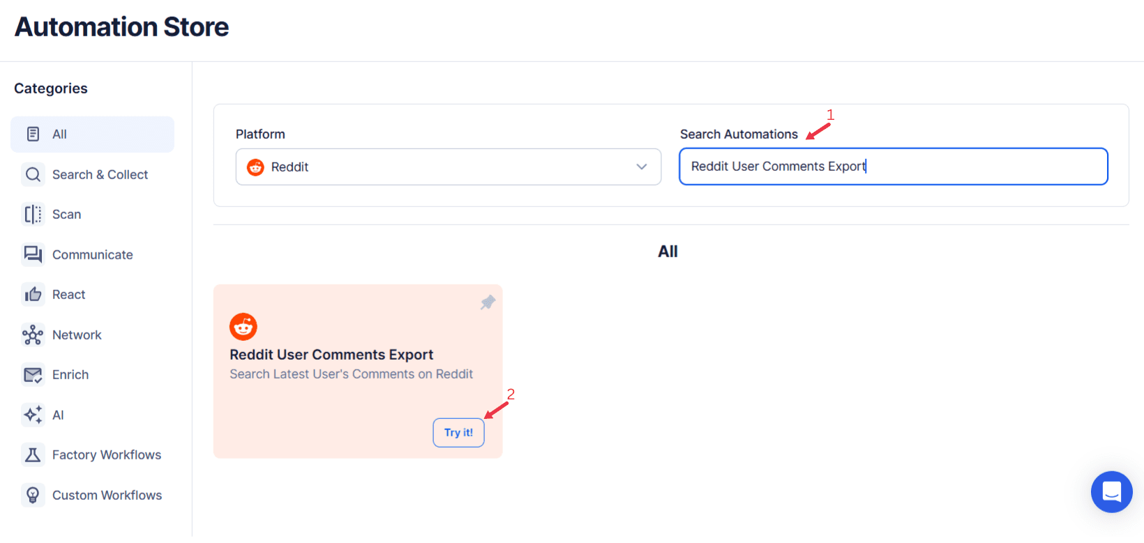Click the Factory Workflows flask icon
The width and height of the screenshot is (1144, 543).
point(33,454)
